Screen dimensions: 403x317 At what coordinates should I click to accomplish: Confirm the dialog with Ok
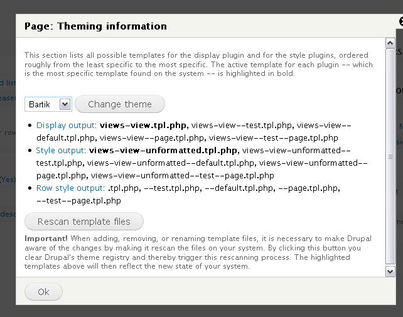(x=43, y=292)
